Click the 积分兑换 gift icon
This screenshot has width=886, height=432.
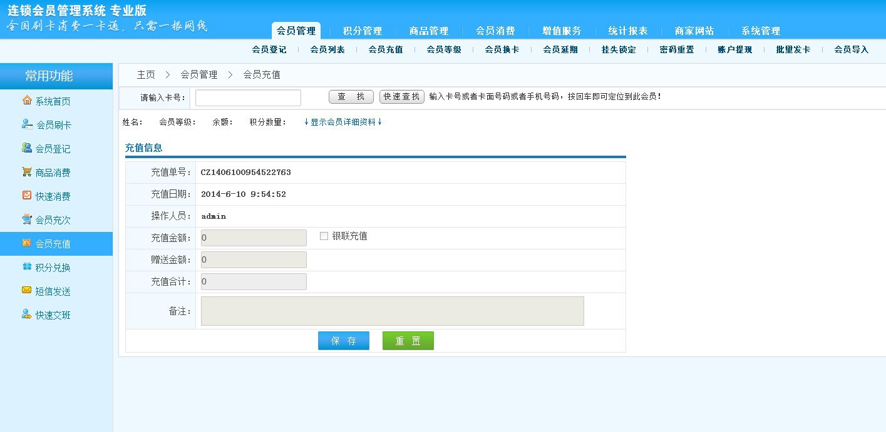point(27,266)
